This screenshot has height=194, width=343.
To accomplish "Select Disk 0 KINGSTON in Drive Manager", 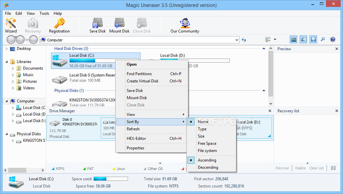I will pyautogui.click(x=73, y=128).
